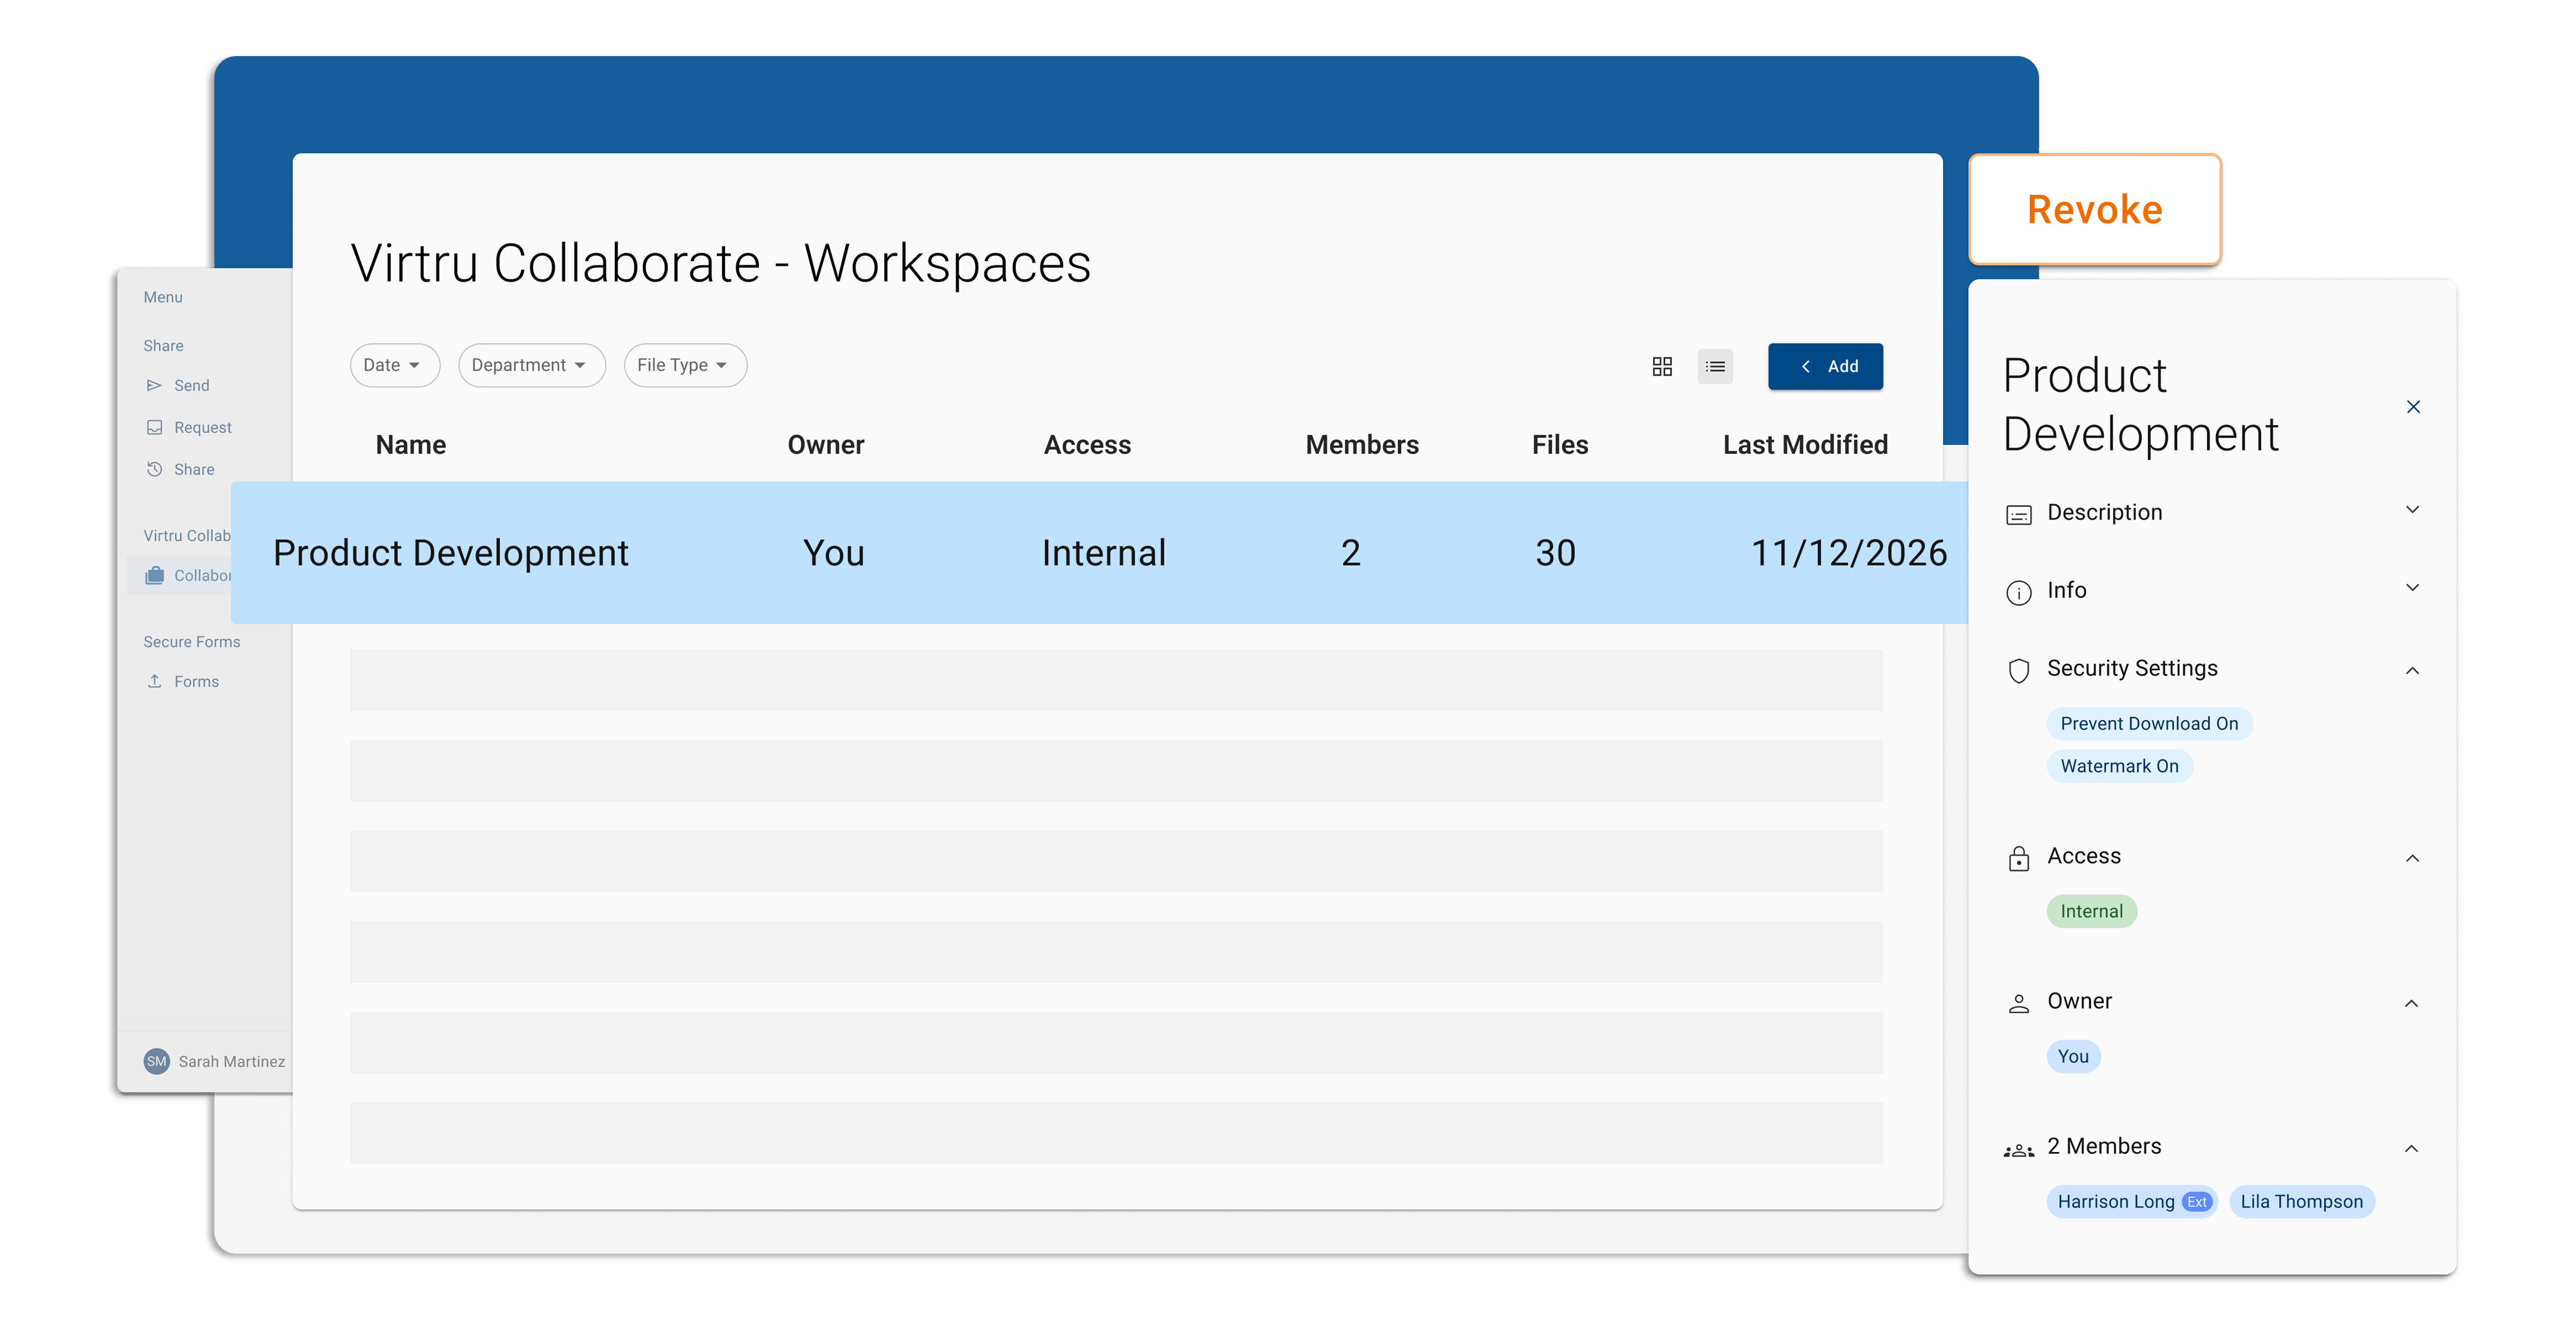Image resolution: width=2576 pixels, height=1339 pixels.
Task: Select the Product Development workspace row
Action: pyautogui.click(x=1099, y=552)
